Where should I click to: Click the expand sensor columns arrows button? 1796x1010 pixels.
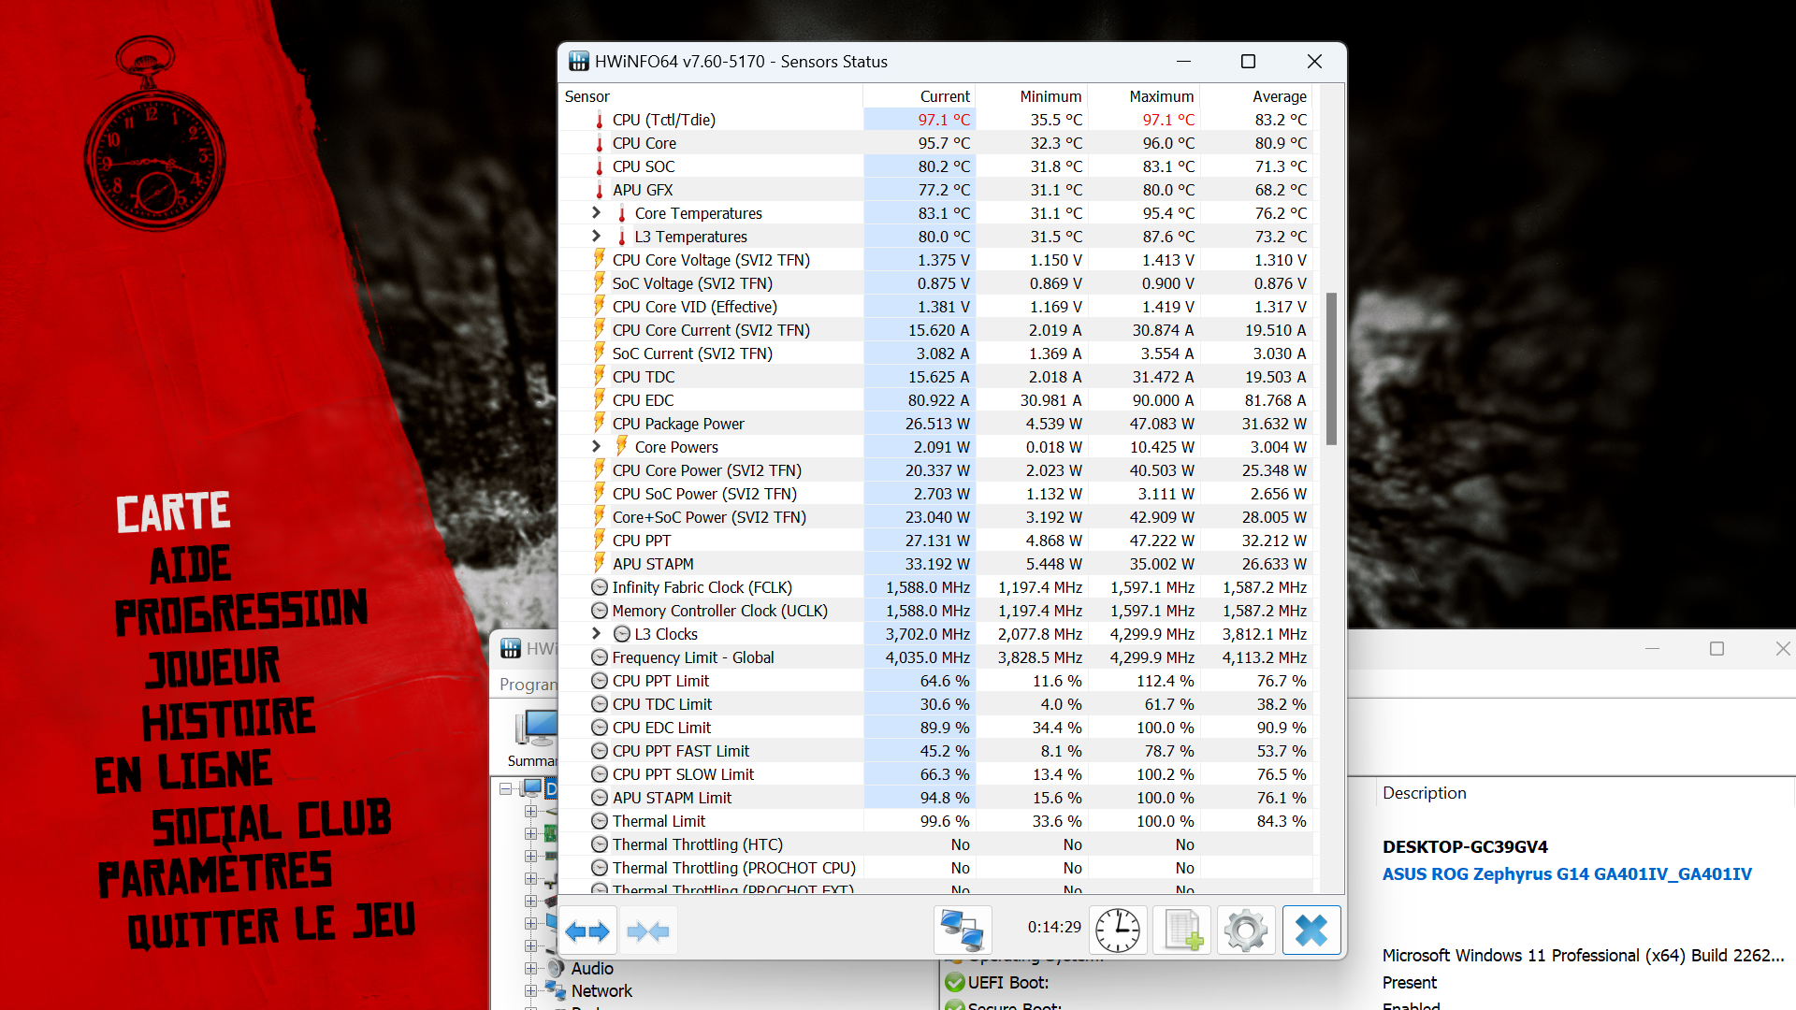tap(588, 931)
